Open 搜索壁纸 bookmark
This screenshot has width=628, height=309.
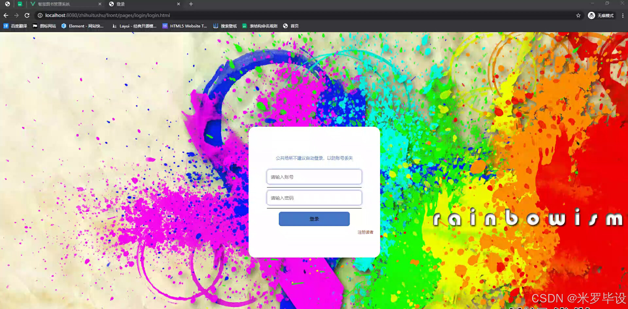pos(225,26)
